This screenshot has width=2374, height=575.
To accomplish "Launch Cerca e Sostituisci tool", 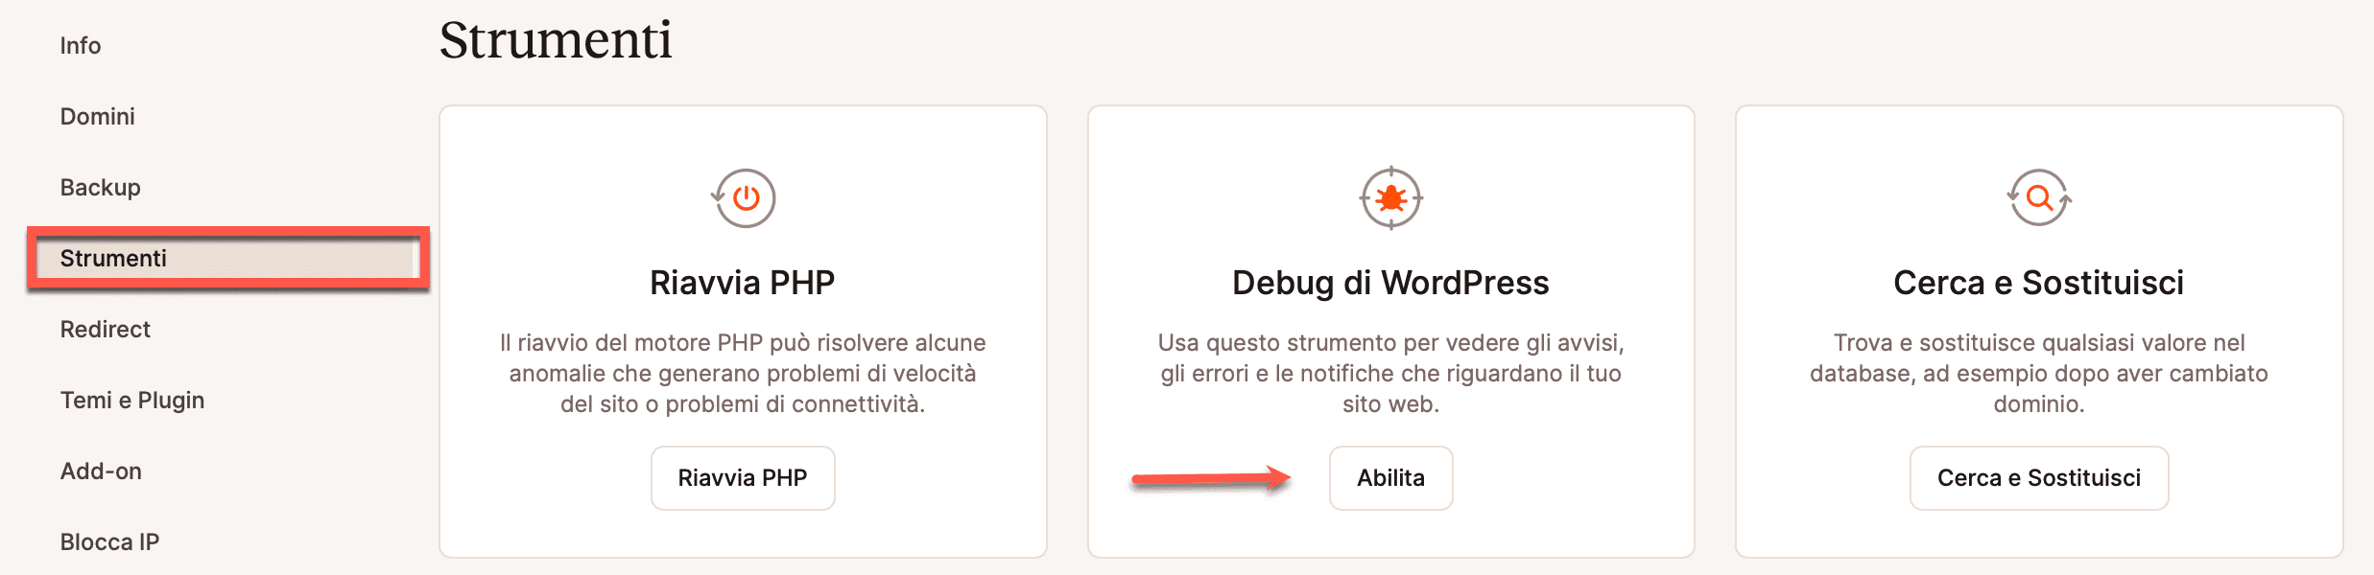I will coord(2038,477).
